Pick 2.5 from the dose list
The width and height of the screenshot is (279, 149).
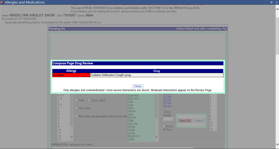(x=60, y=105)
